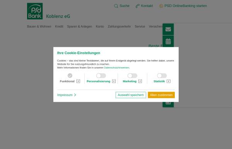Click the OnlineBanking login arrow icon
232x149 pixels.
pos(161,6)
